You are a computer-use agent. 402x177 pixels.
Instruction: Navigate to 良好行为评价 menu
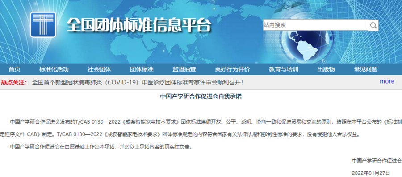[x=233, y=69]
